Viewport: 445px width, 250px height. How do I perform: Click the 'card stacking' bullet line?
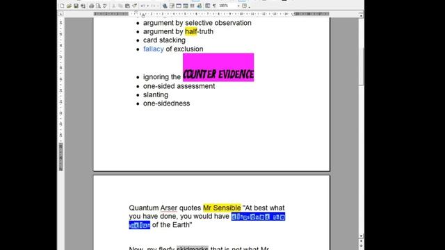tap(164, 40)
